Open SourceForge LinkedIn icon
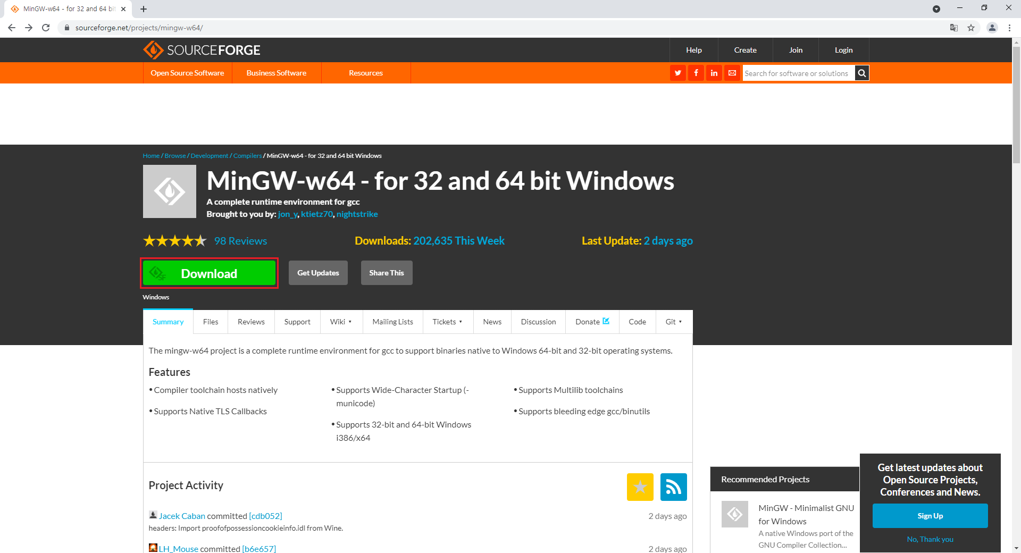 tap(714, 73)
